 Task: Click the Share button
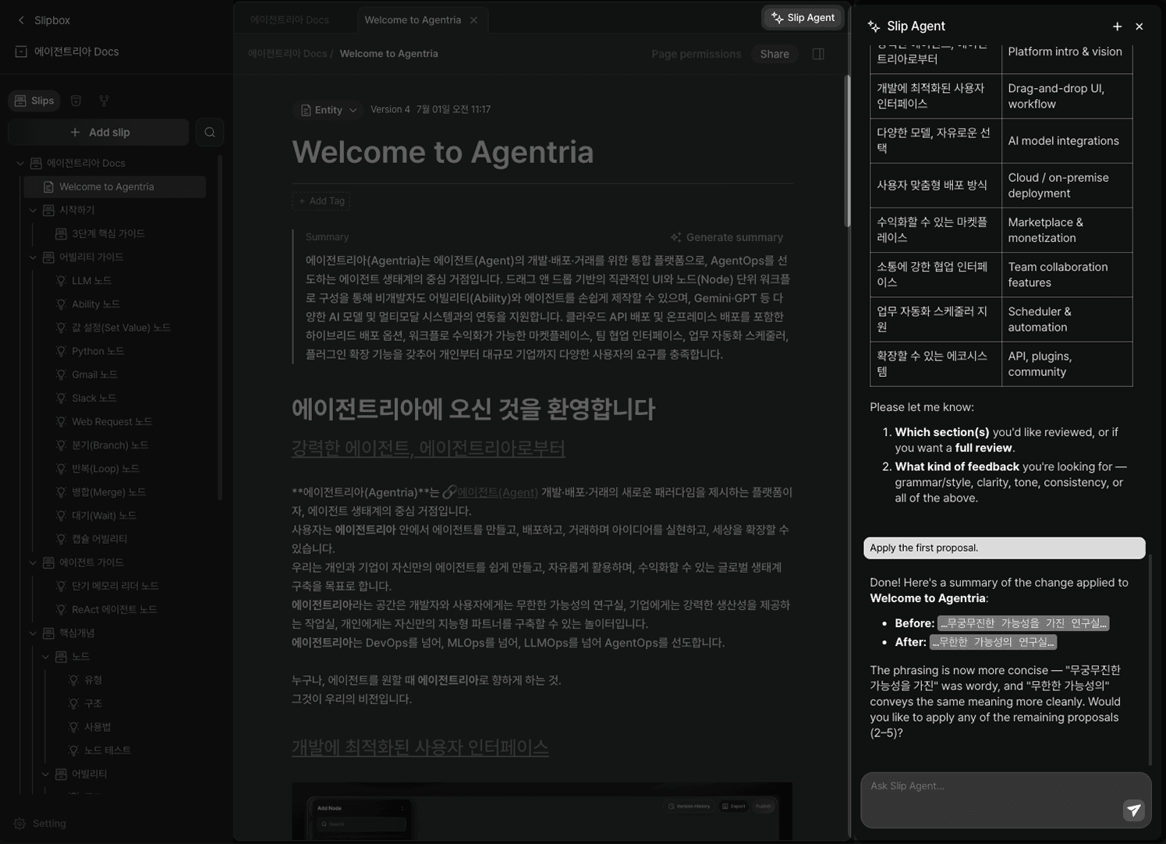tap(774, 54)
